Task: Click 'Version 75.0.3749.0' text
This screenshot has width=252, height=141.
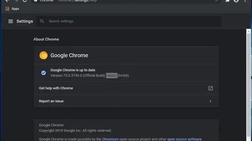Action: click(x=66, y=76)
